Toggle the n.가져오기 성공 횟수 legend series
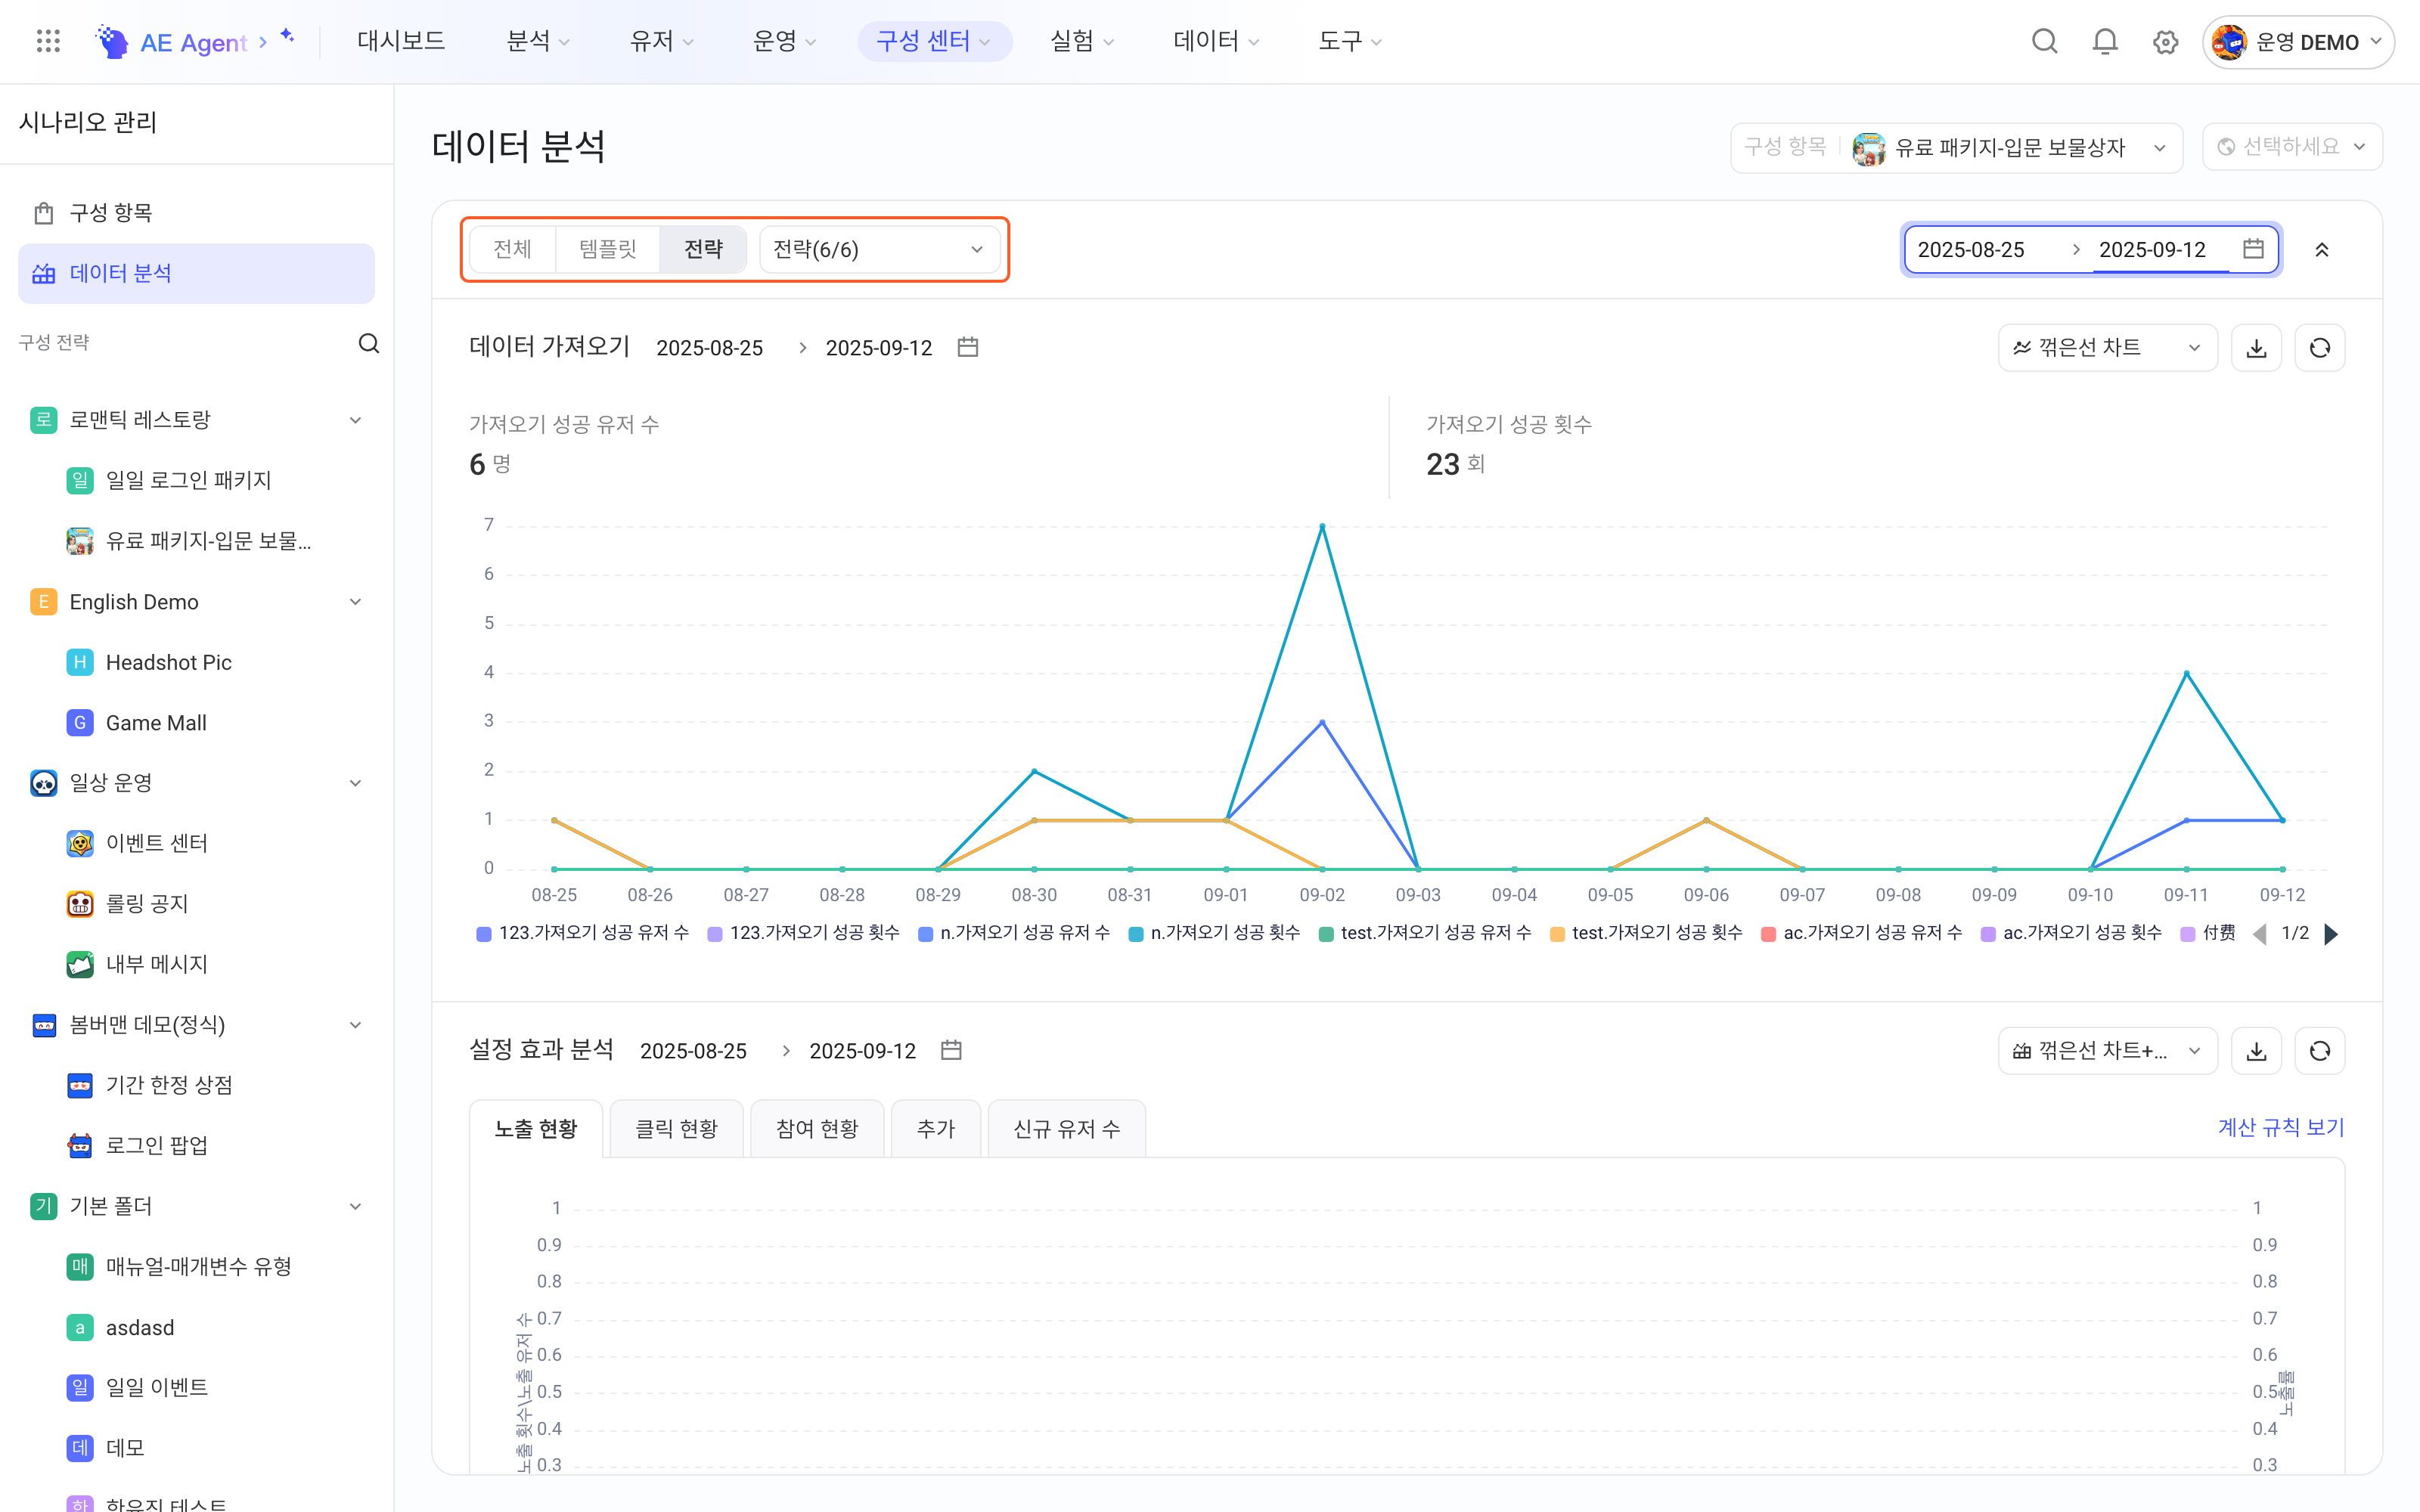 coord(1214,933)
